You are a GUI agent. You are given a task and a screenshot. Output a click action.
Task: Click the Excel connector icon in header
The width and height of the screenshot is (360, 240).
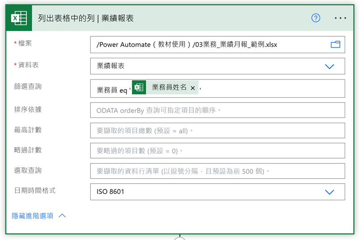pyautogui.click(x=19, y=18)
